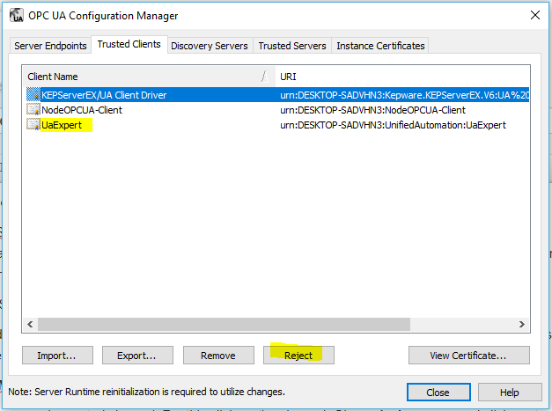Click the UnifiedAutomation:UaExpert URI cell

(x=393, y=125)
